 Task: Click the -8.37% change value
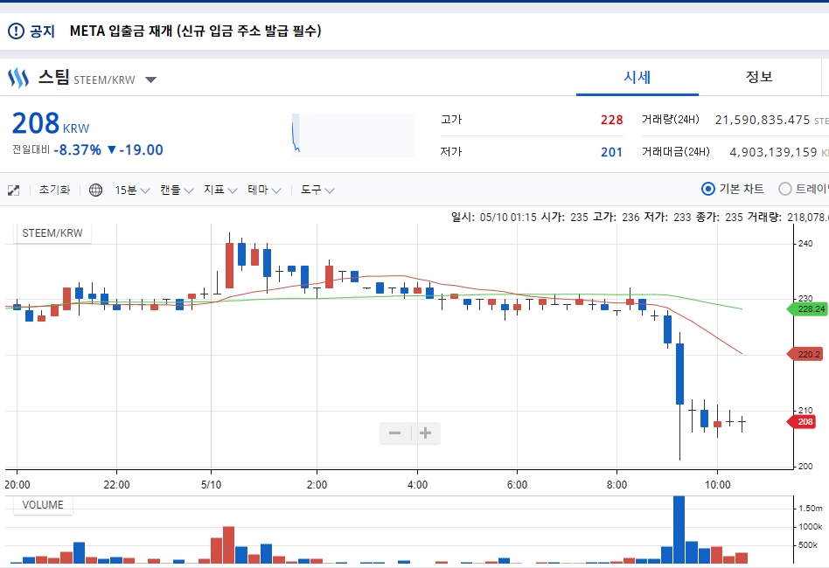click(x=78, y=150)
